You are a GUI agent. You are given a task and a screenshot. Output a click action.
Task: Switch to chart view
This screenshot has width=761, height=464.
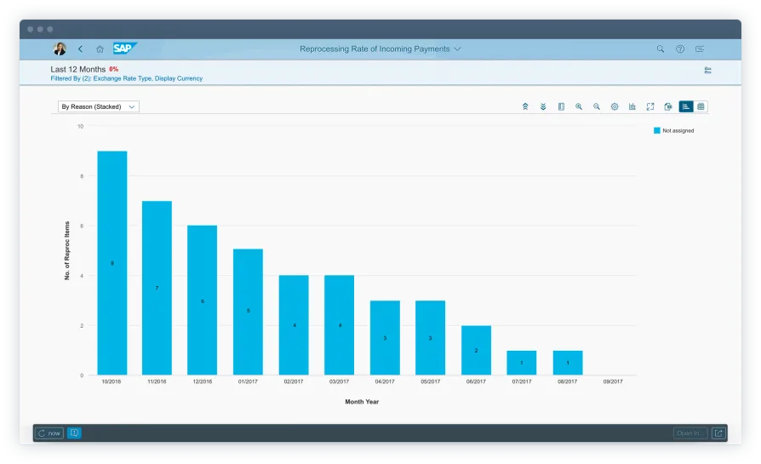tap(686, 107)
